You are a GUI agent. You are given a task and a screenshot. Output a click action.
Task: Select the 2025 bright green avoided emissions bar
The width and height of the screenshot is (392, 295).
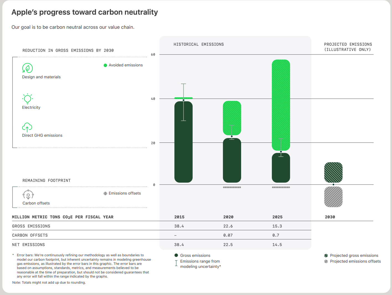pos(281,105)
